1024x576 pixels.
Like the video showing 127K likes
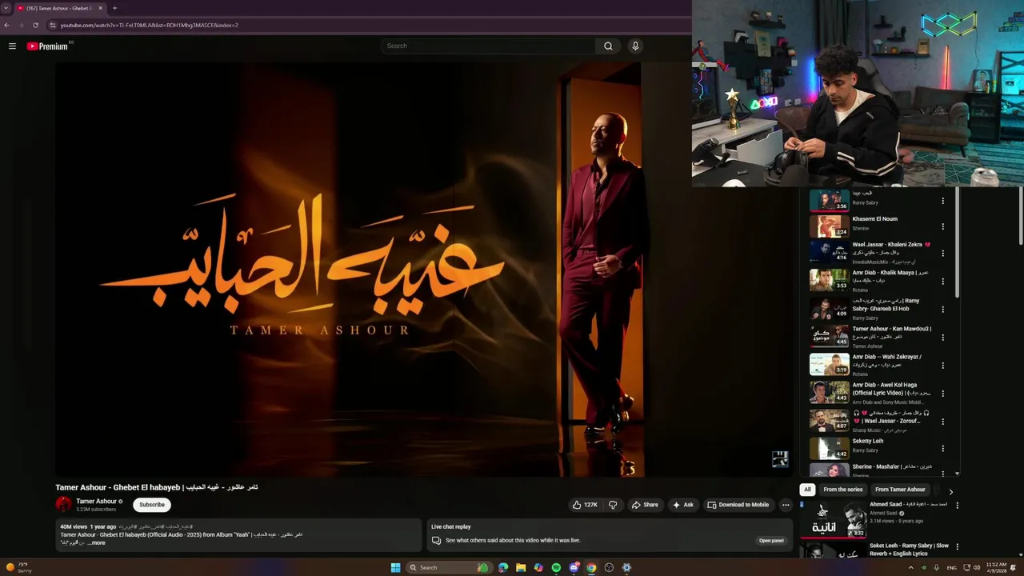[585, 505]
